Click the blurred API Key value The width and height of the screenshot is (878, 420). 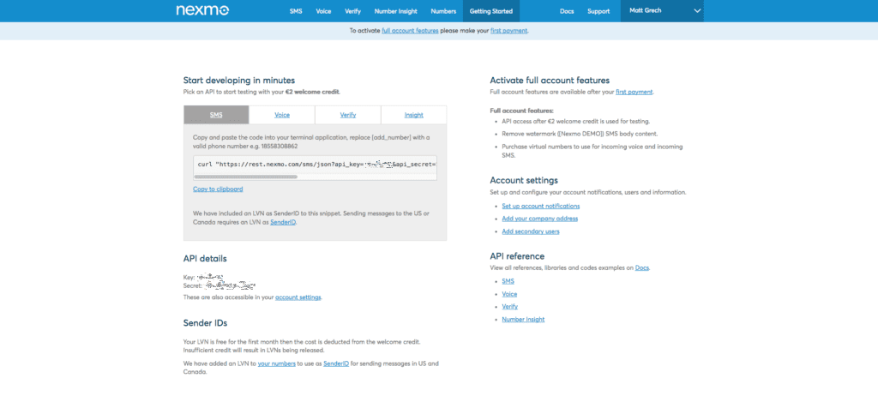click(211, 277)
